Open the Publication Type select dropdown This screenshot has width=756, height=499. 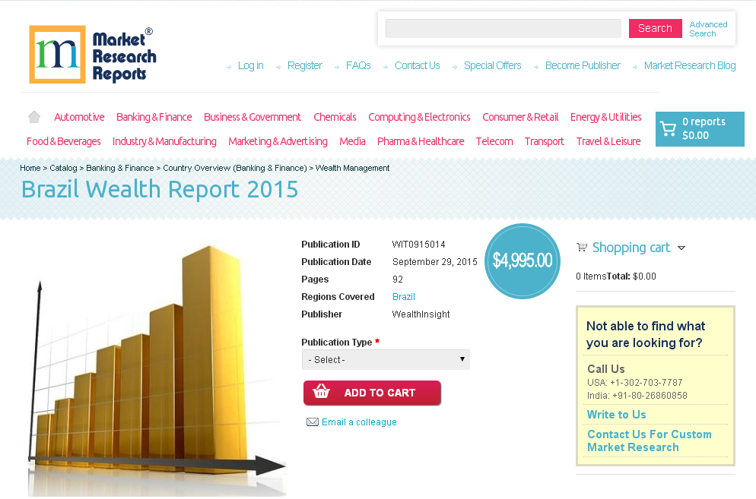coord(386,360)
